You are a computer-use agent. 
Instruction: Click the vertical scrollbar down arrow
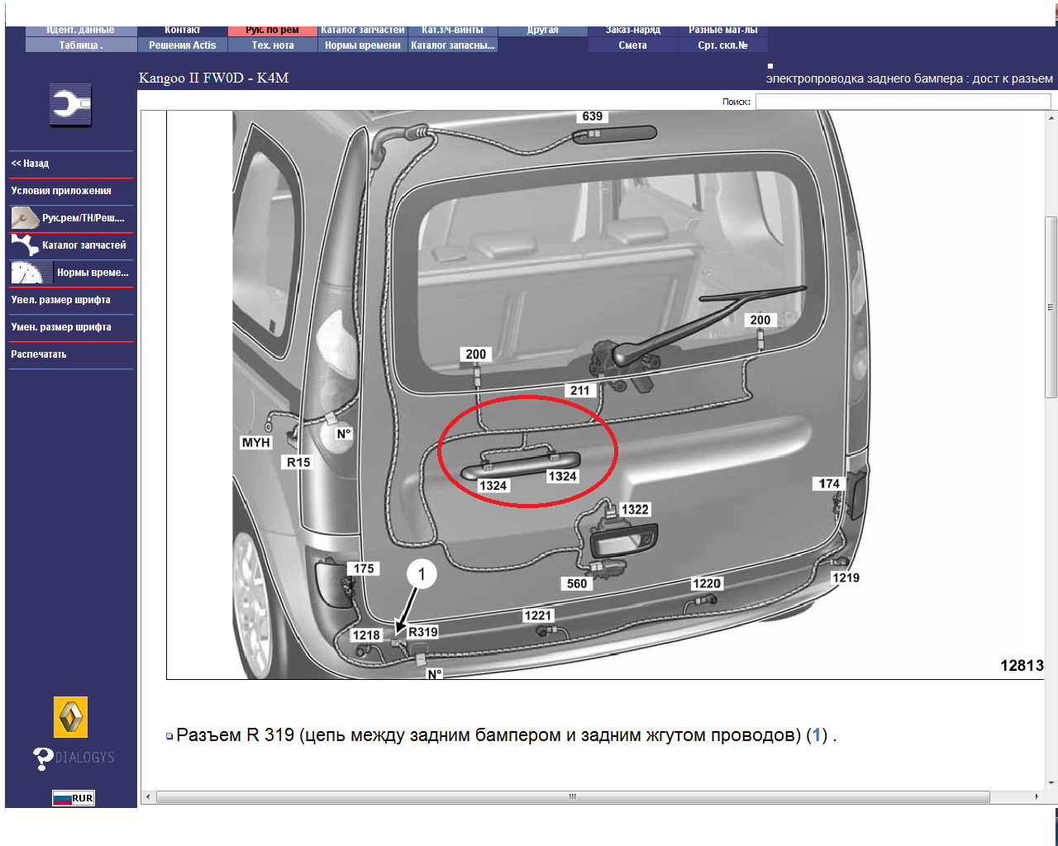click(1051, 783)
